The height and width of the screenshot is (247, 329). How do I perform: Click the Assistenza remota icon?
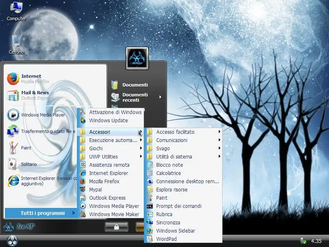[x=83, y=165]
